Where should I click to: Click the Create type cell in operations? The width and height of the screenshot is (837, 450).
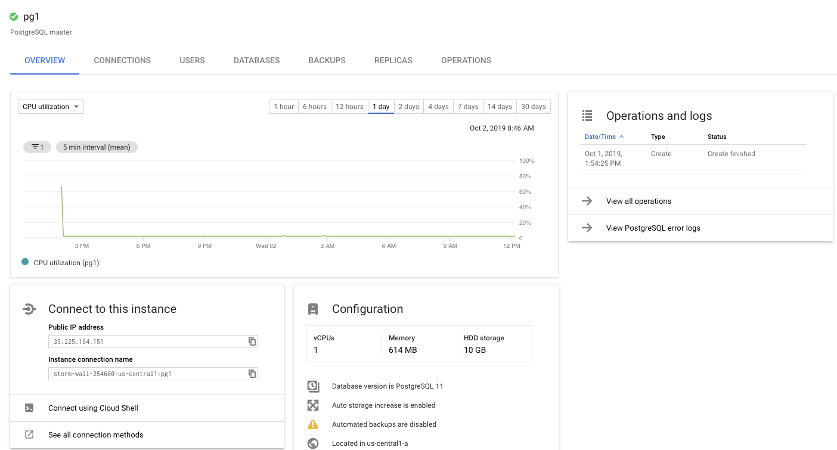pyautogui.click(x=661, y=154)
